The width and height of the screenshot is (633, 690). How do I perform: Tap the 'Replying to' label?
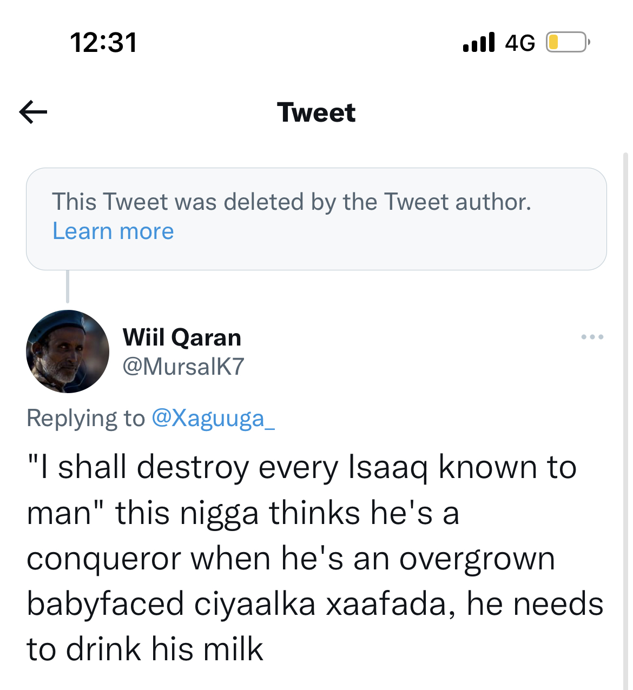point(86,419)
